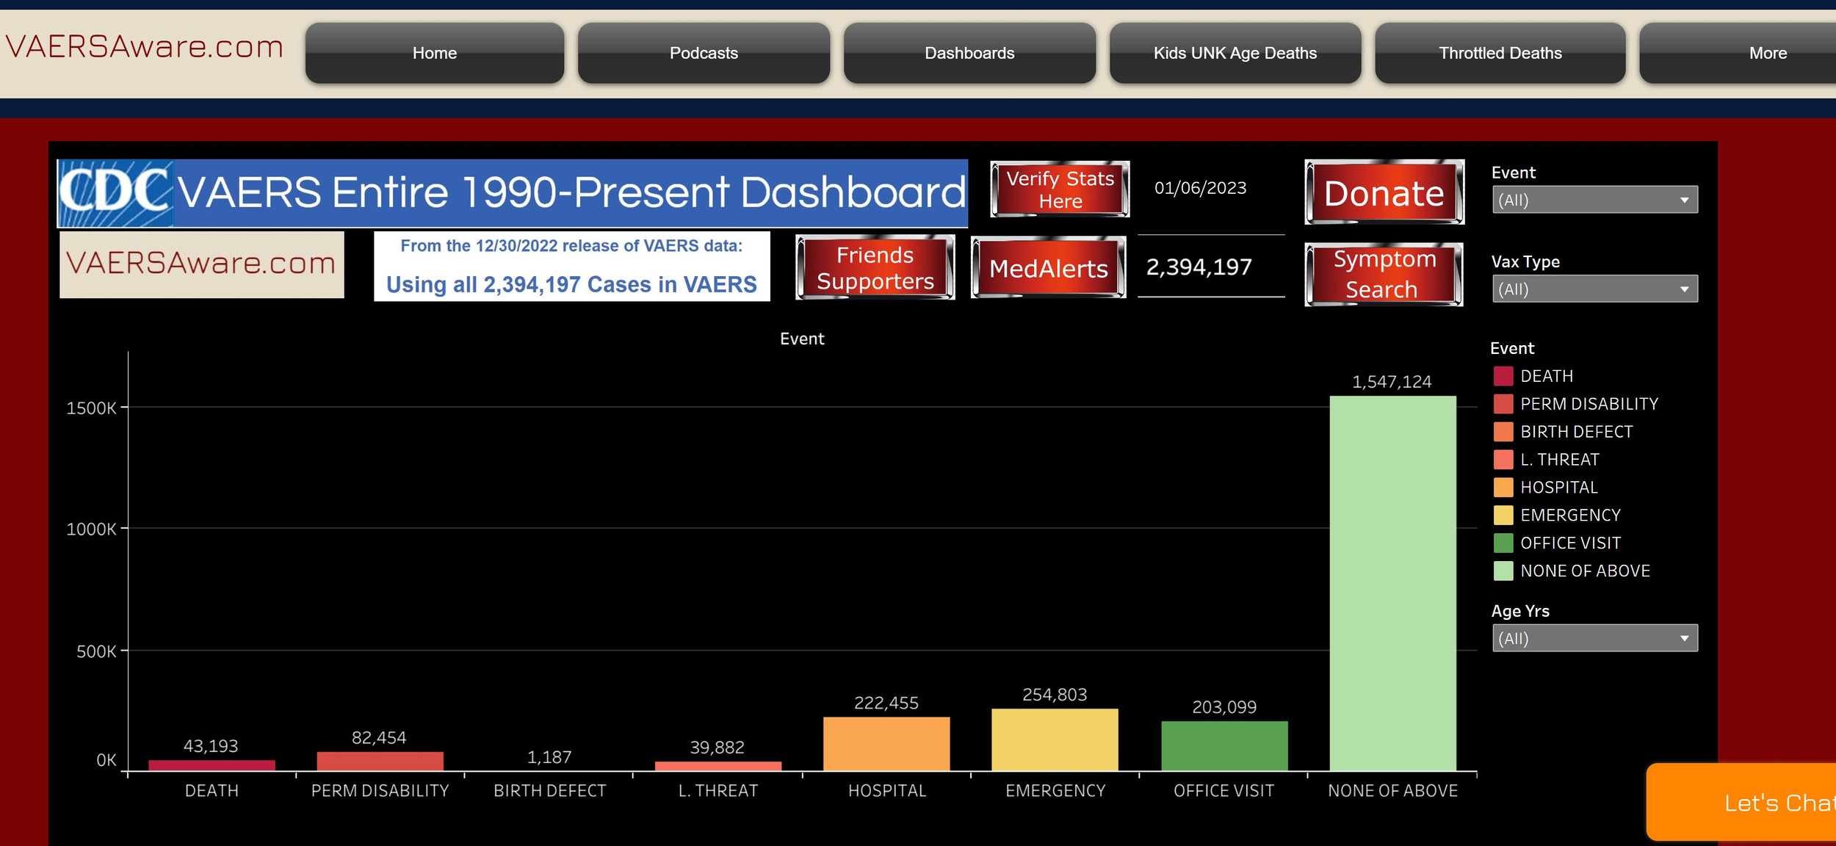Click the MedAlerts red button
This screenshot has width=1836, height=846.
[1048, 268]
